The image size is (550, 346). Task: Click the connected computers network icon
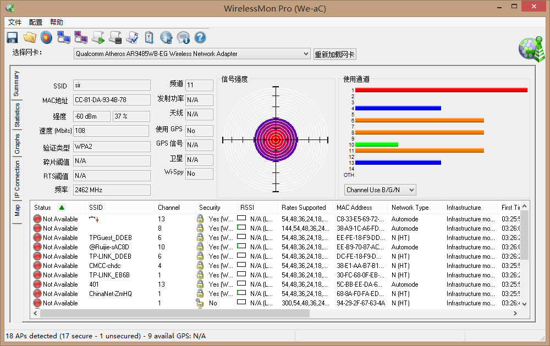tap(64, 37)
